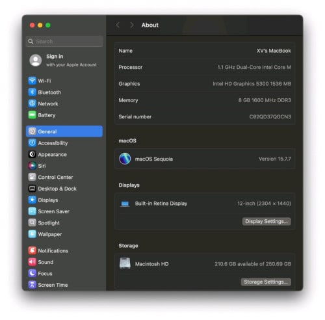Select the Notifications bell icon

point(32,250)
